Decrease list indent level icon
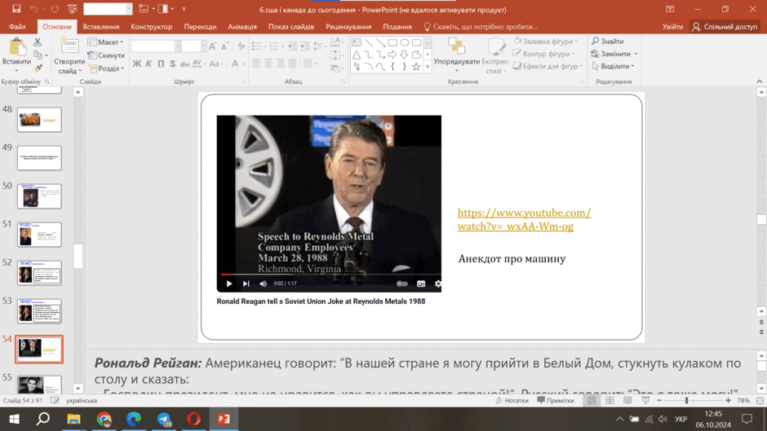Image resolution: width=767 pixels, height=431 pixels. click(x=292, y=47)
